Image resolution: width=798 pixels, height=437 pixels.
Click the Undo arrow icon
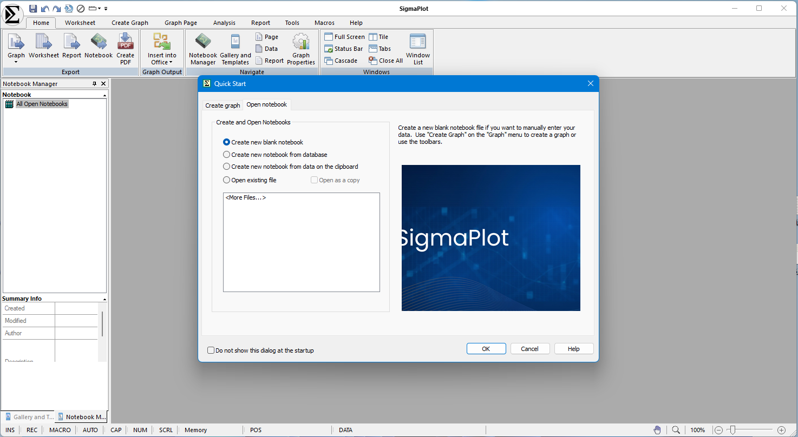click(x=45, y=9)
